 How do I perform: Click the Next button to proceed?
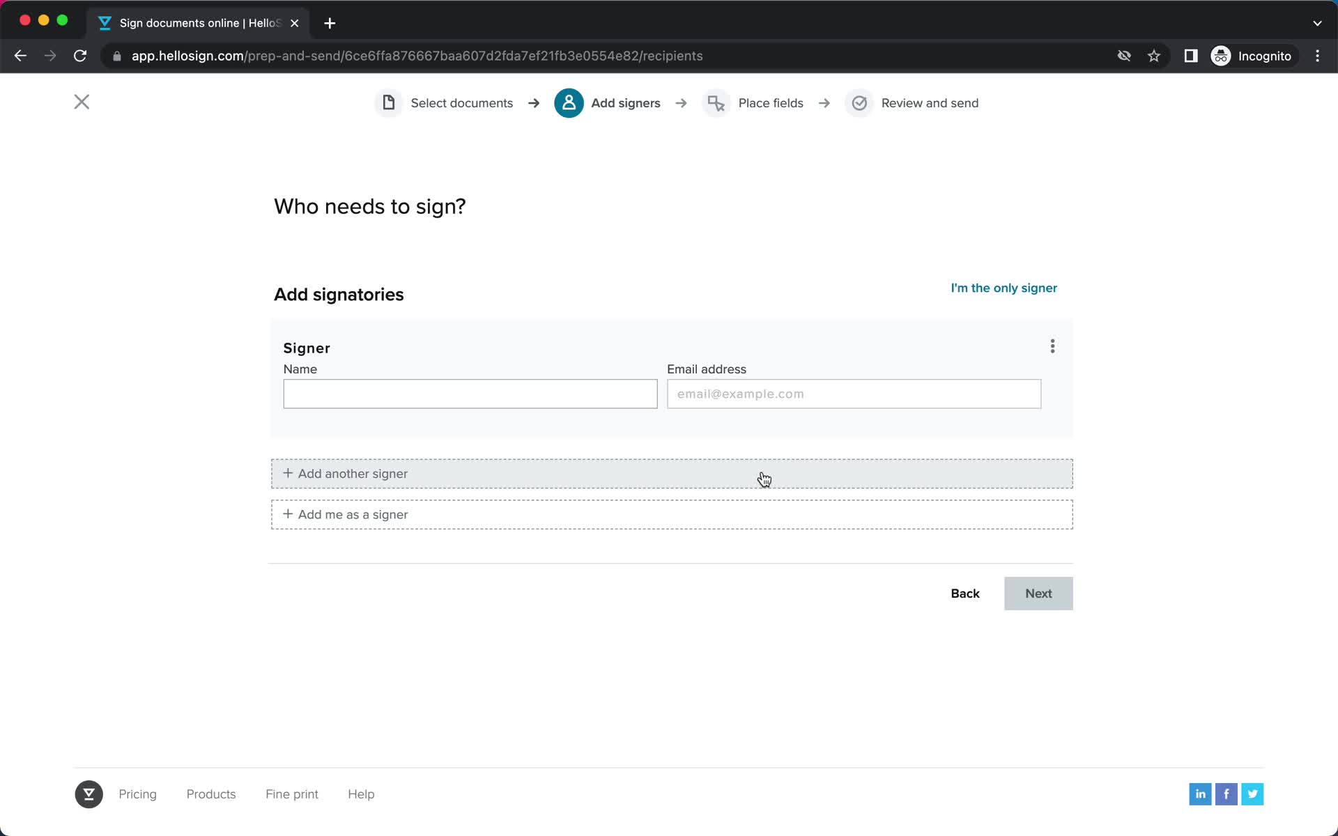coord(1038,594)
